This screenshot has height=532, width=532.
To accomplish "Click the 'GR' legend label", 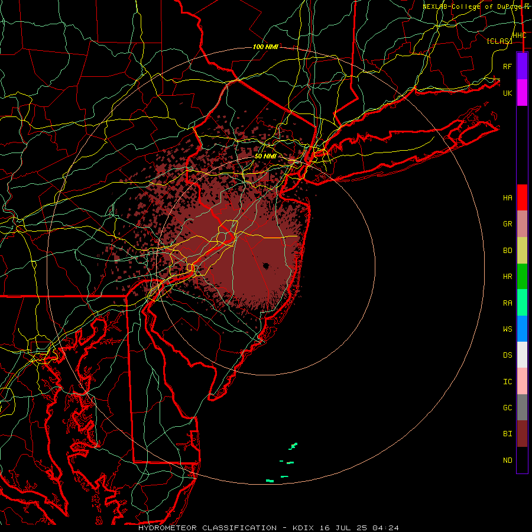I will pos(508,224).
